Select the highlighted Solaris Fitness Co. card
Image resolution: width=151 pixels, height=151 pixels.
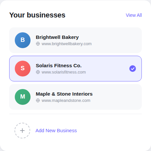coord(75,69)
